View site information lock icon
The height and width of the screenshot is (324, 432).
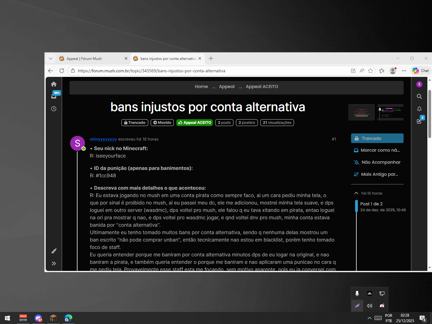pos(73,71)
